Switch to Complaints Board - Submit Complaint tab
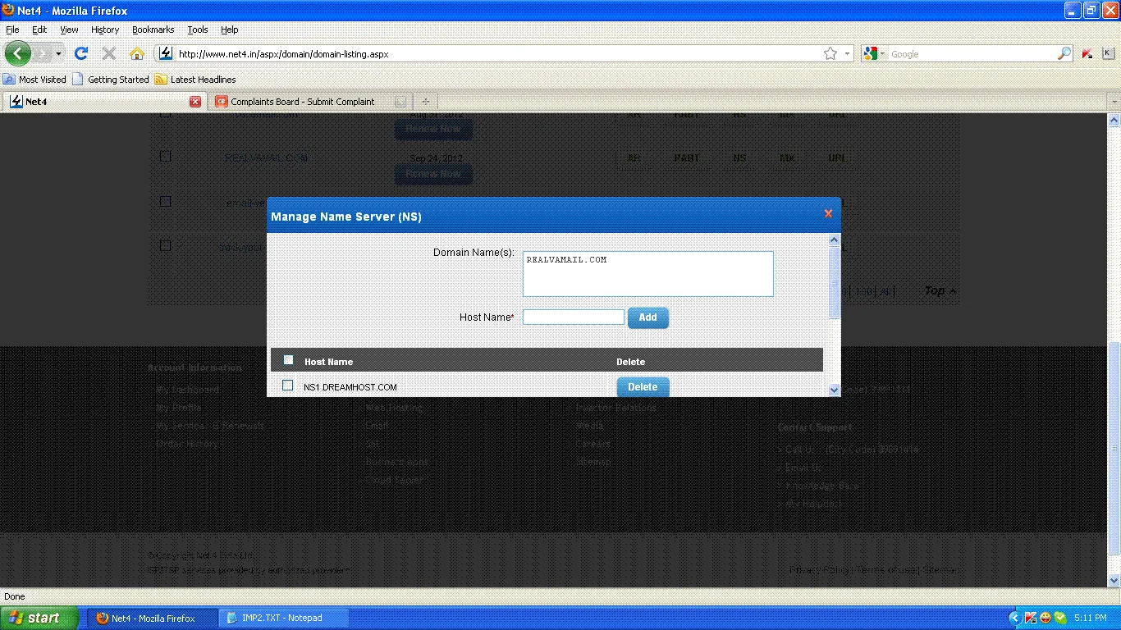The image size is (1121, 630). 309,102
